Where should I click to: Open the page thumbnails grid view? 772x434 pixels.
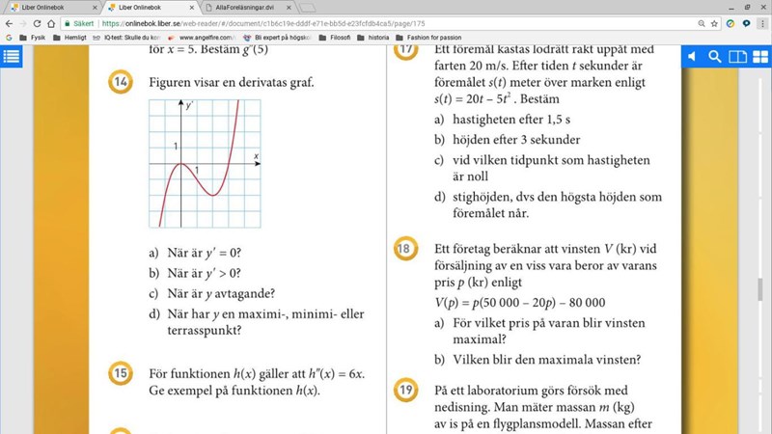pyautogui.click(x=759, y=57)
